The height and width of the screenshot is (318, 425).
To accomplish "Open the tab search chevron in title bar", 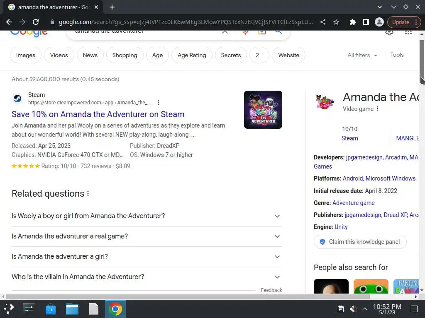I will coord(380,7).
